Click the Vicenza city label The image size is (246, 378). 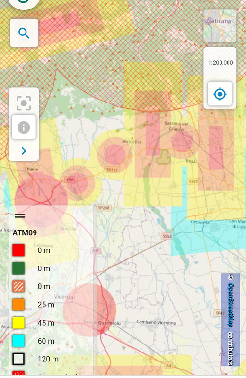[x=63, y=297]
